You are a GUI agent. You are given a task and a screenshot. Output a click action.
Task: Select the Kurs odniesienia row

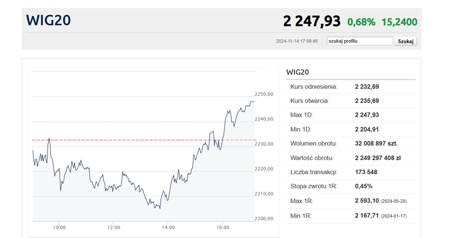tap(350, 87)
